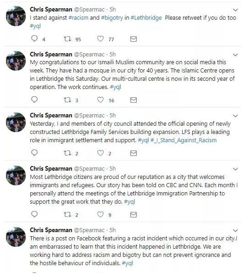Send the #racism tweet via direct message

(133, 39)
